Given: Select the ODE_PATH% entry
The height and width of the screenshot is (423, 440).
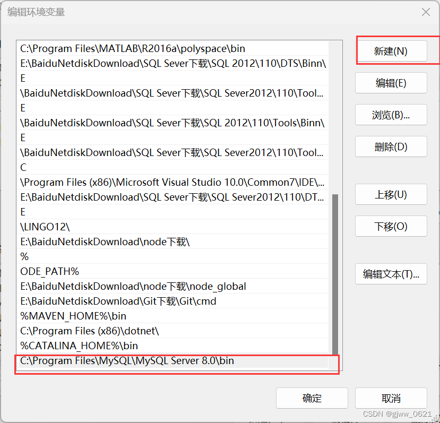Looking at the screenshot, I should click(172, 271).
